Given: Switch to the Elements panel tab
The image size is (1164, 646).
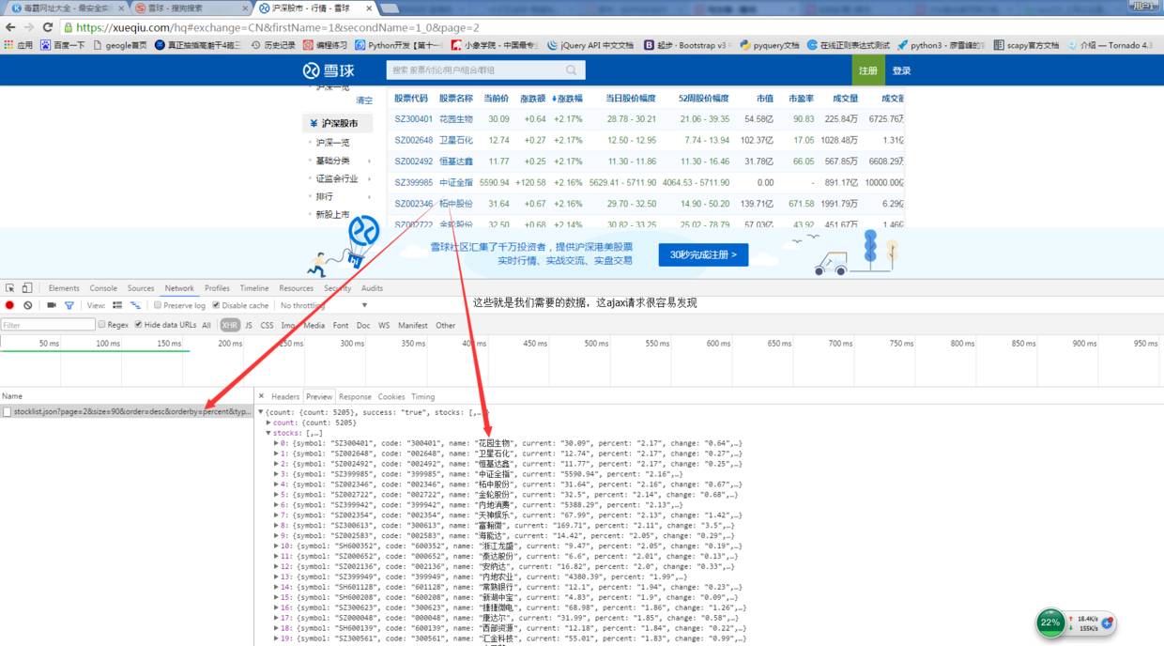Looking at the screenshot, I should [64, 288].
